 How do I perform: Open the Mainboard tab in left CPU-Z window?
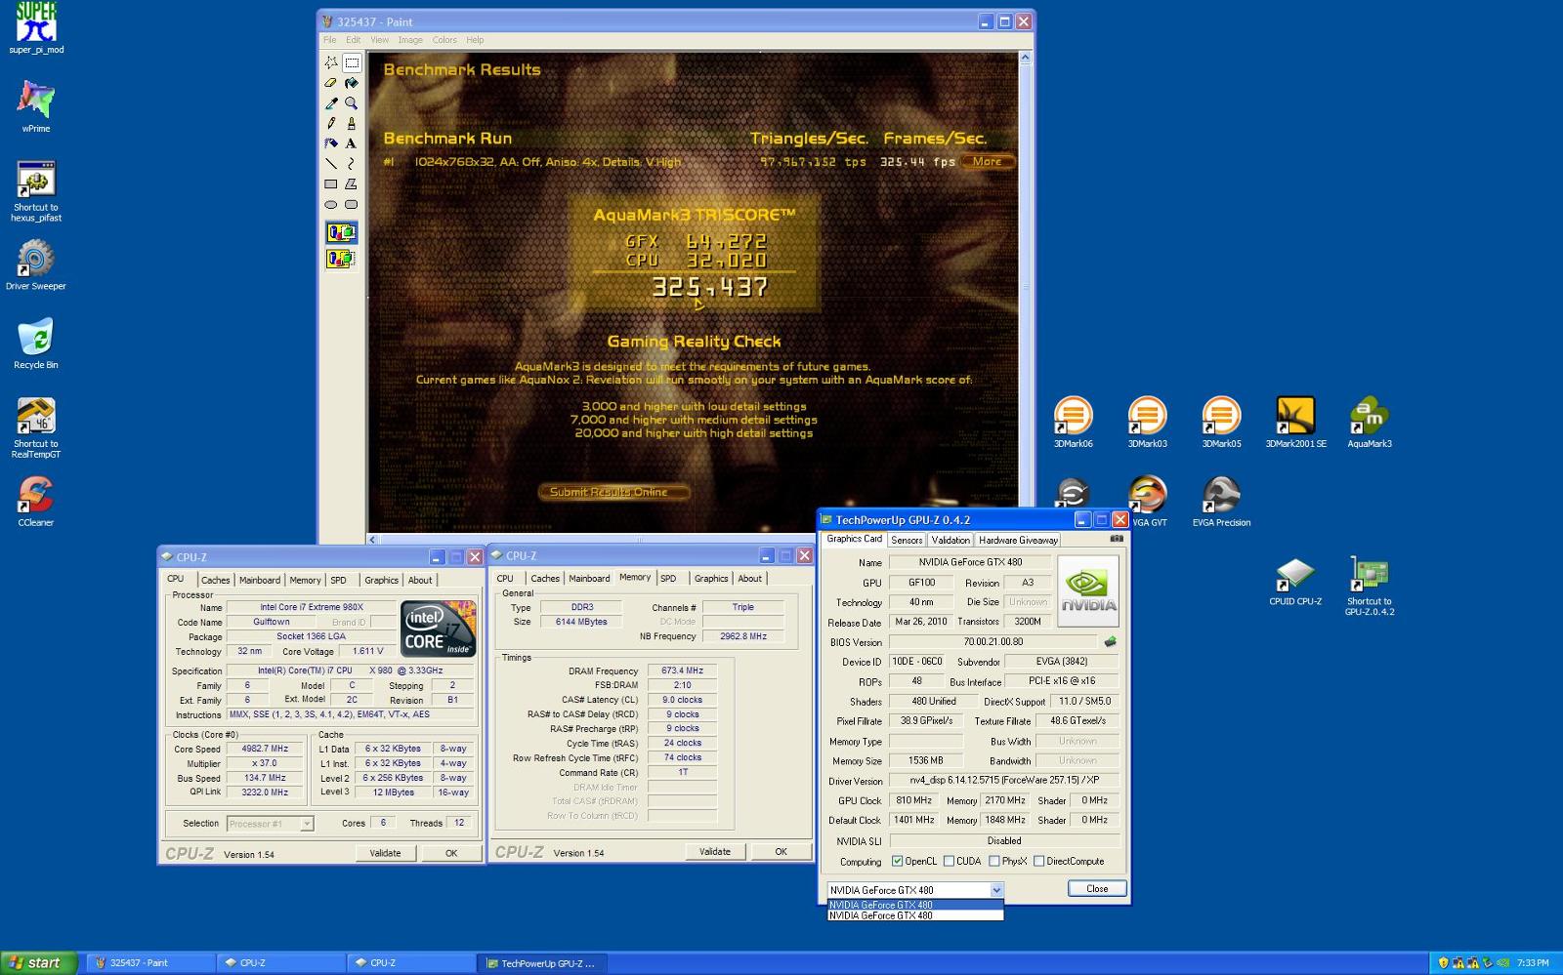[260, 580]
